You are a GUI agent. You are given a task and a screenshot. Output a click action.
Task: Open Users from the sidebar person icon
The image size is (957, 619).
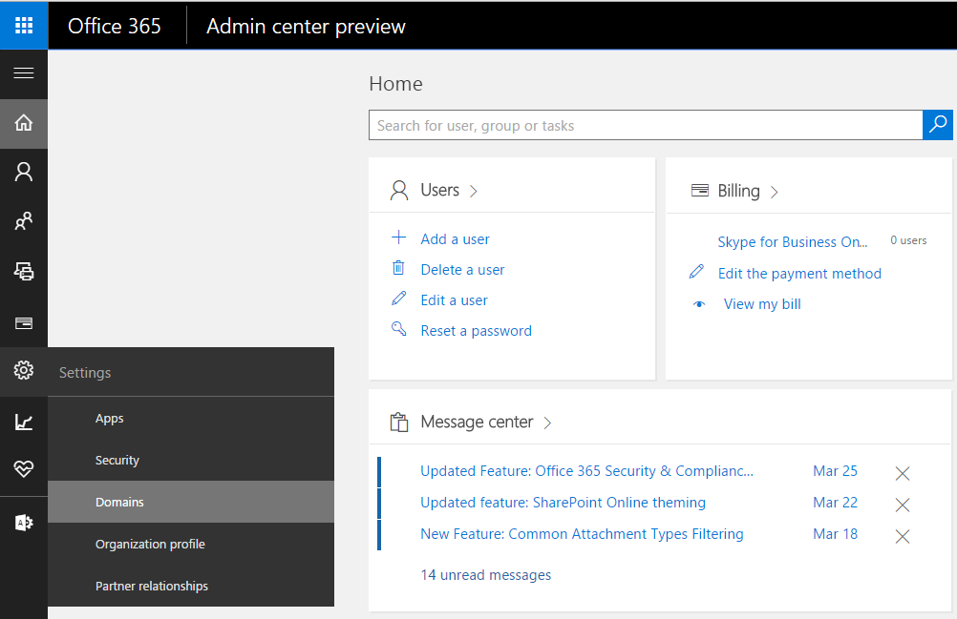click(x=24, y=172)
